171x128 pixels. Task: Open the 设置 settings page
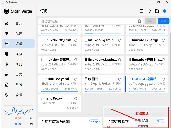18,95
